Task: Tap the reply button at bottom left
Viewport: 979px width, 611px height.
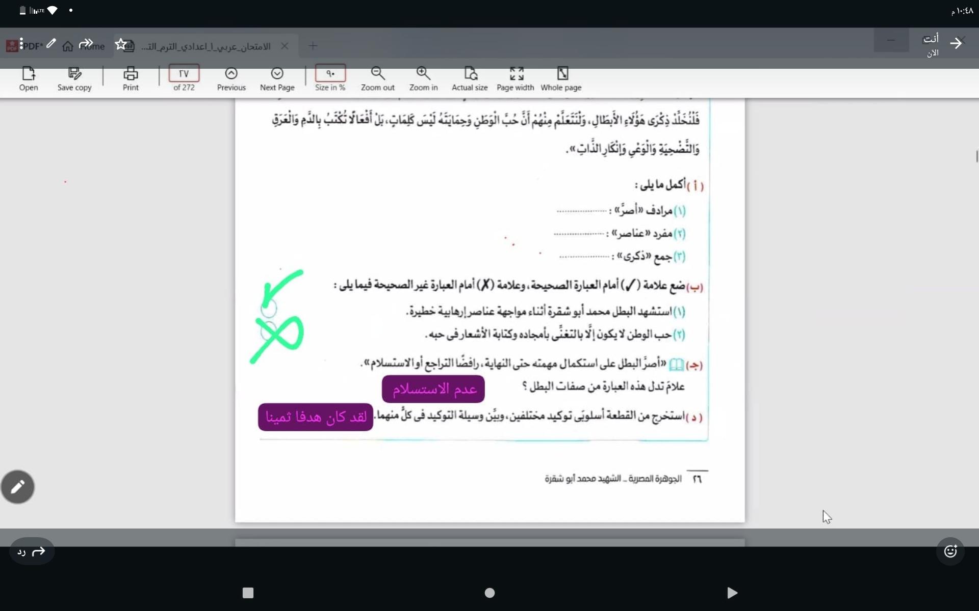Action: 32,551
